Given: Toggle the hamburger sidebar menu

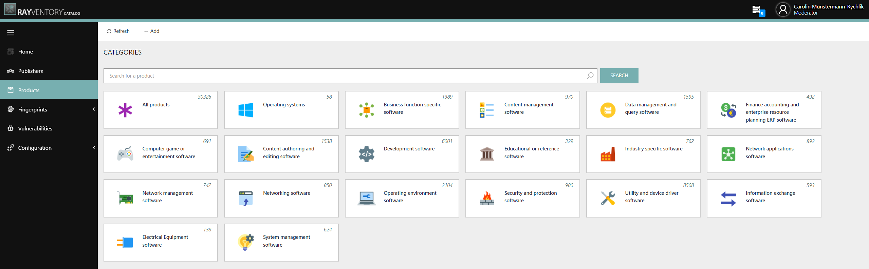Looking at the screenshot, I should (11, 33).
